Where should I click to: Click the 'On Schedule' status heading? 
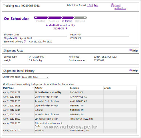coord(15,19)
